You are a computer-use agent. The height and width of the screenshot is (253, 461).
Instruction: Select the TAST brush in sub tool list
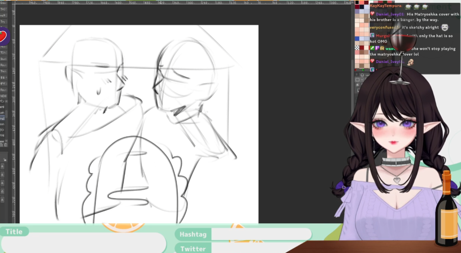(x=3, y=9)
